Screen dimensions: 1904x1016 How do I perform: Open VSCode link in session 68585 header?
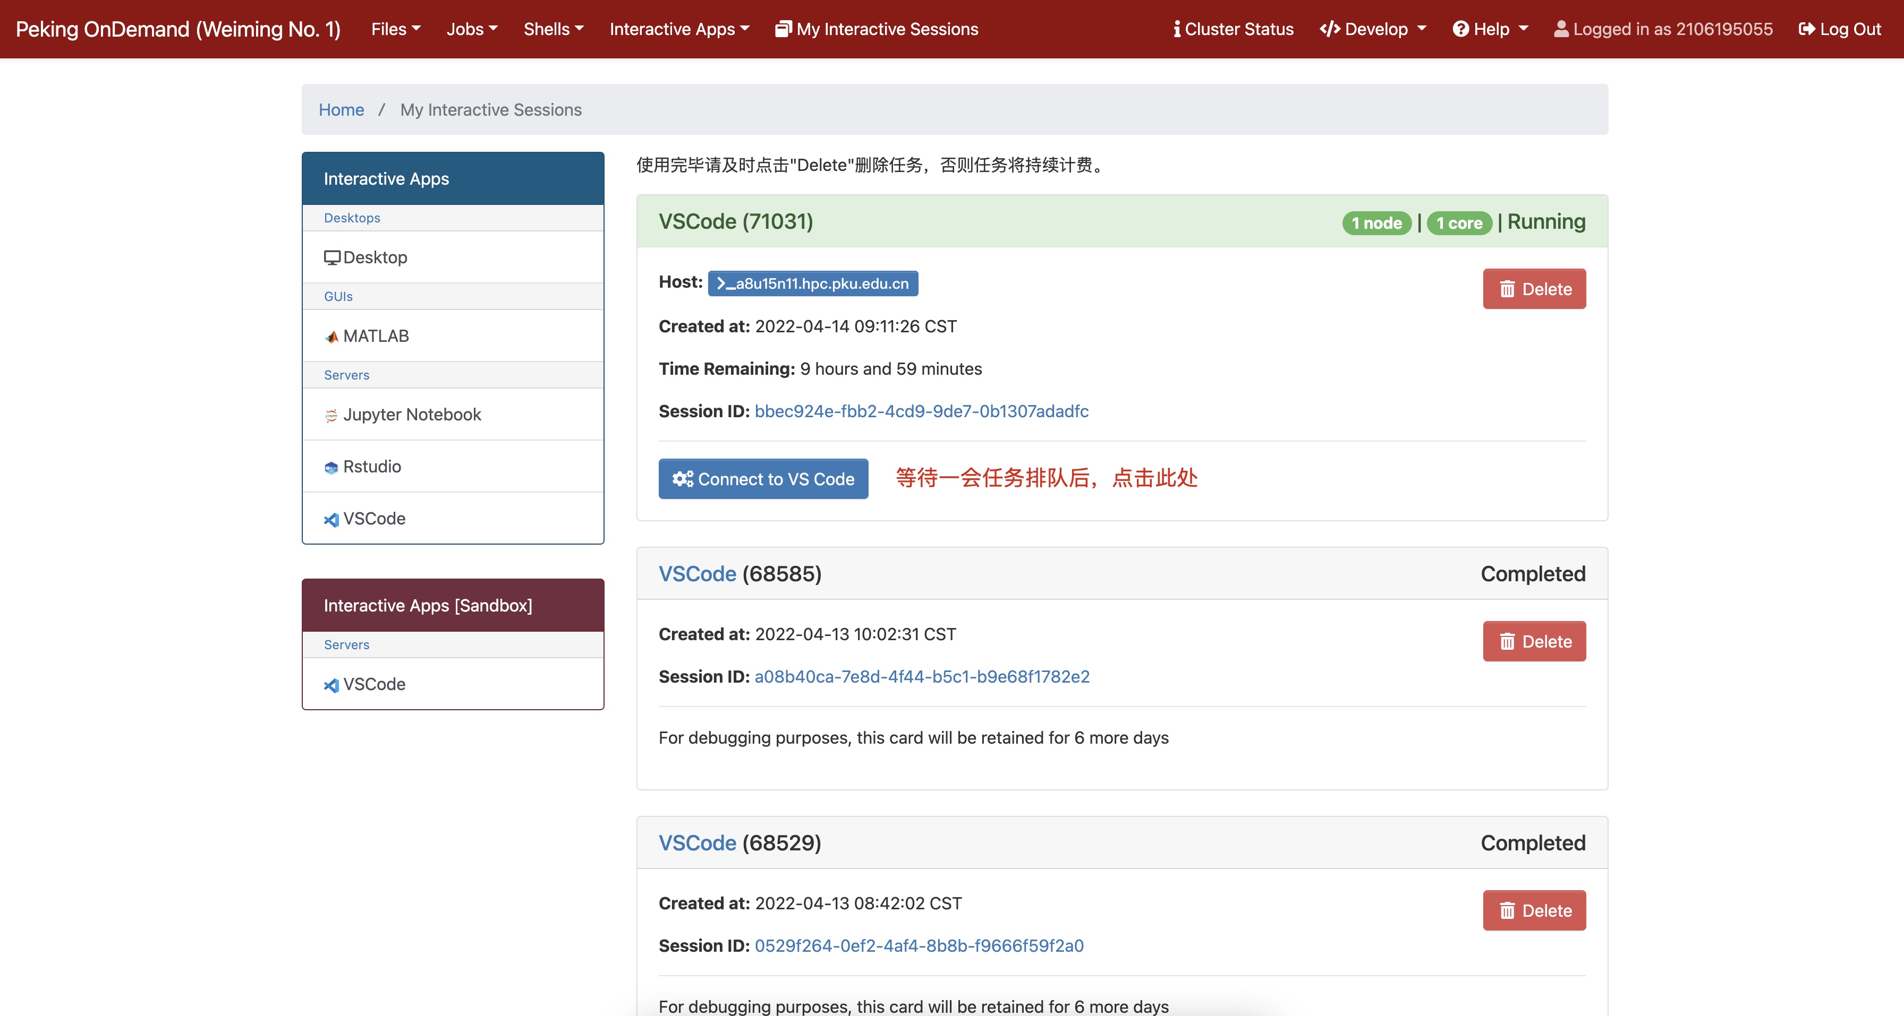coord(697,574)
